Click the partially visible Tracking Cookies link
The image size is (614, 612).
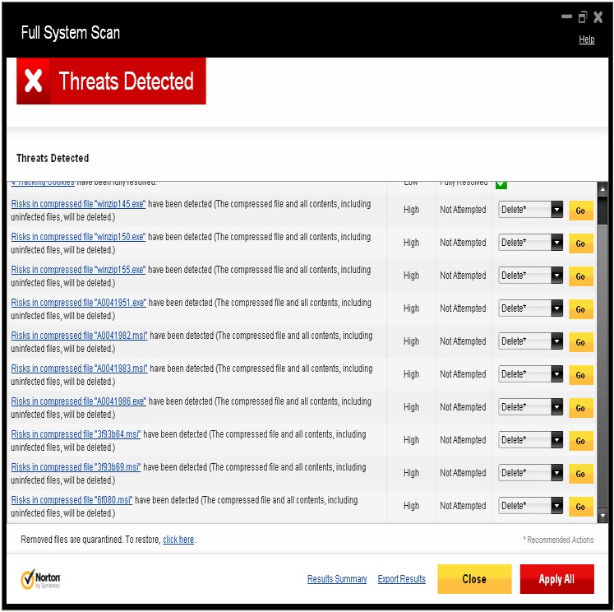[43, 183]
